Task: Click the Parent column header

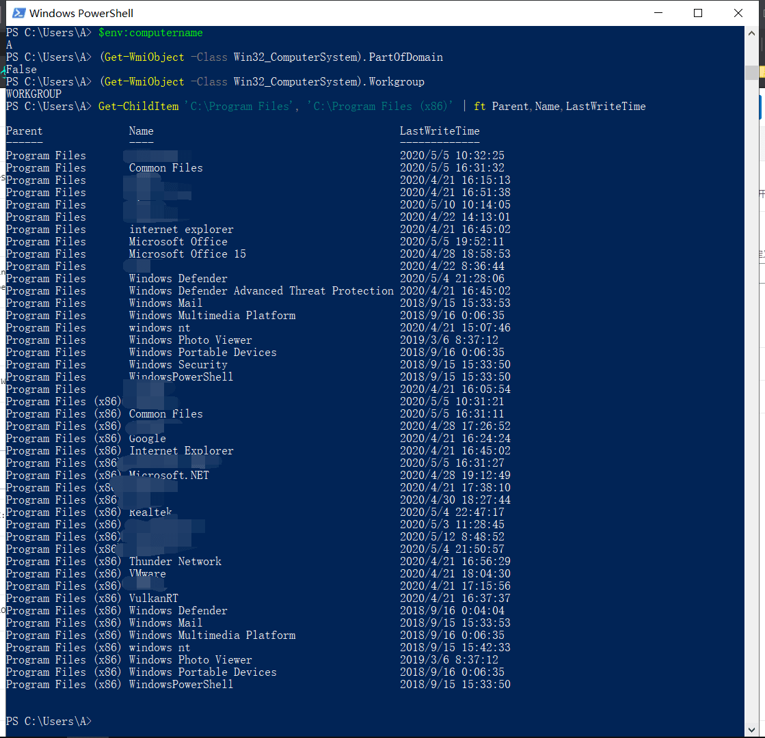Action: coord(24,131)
